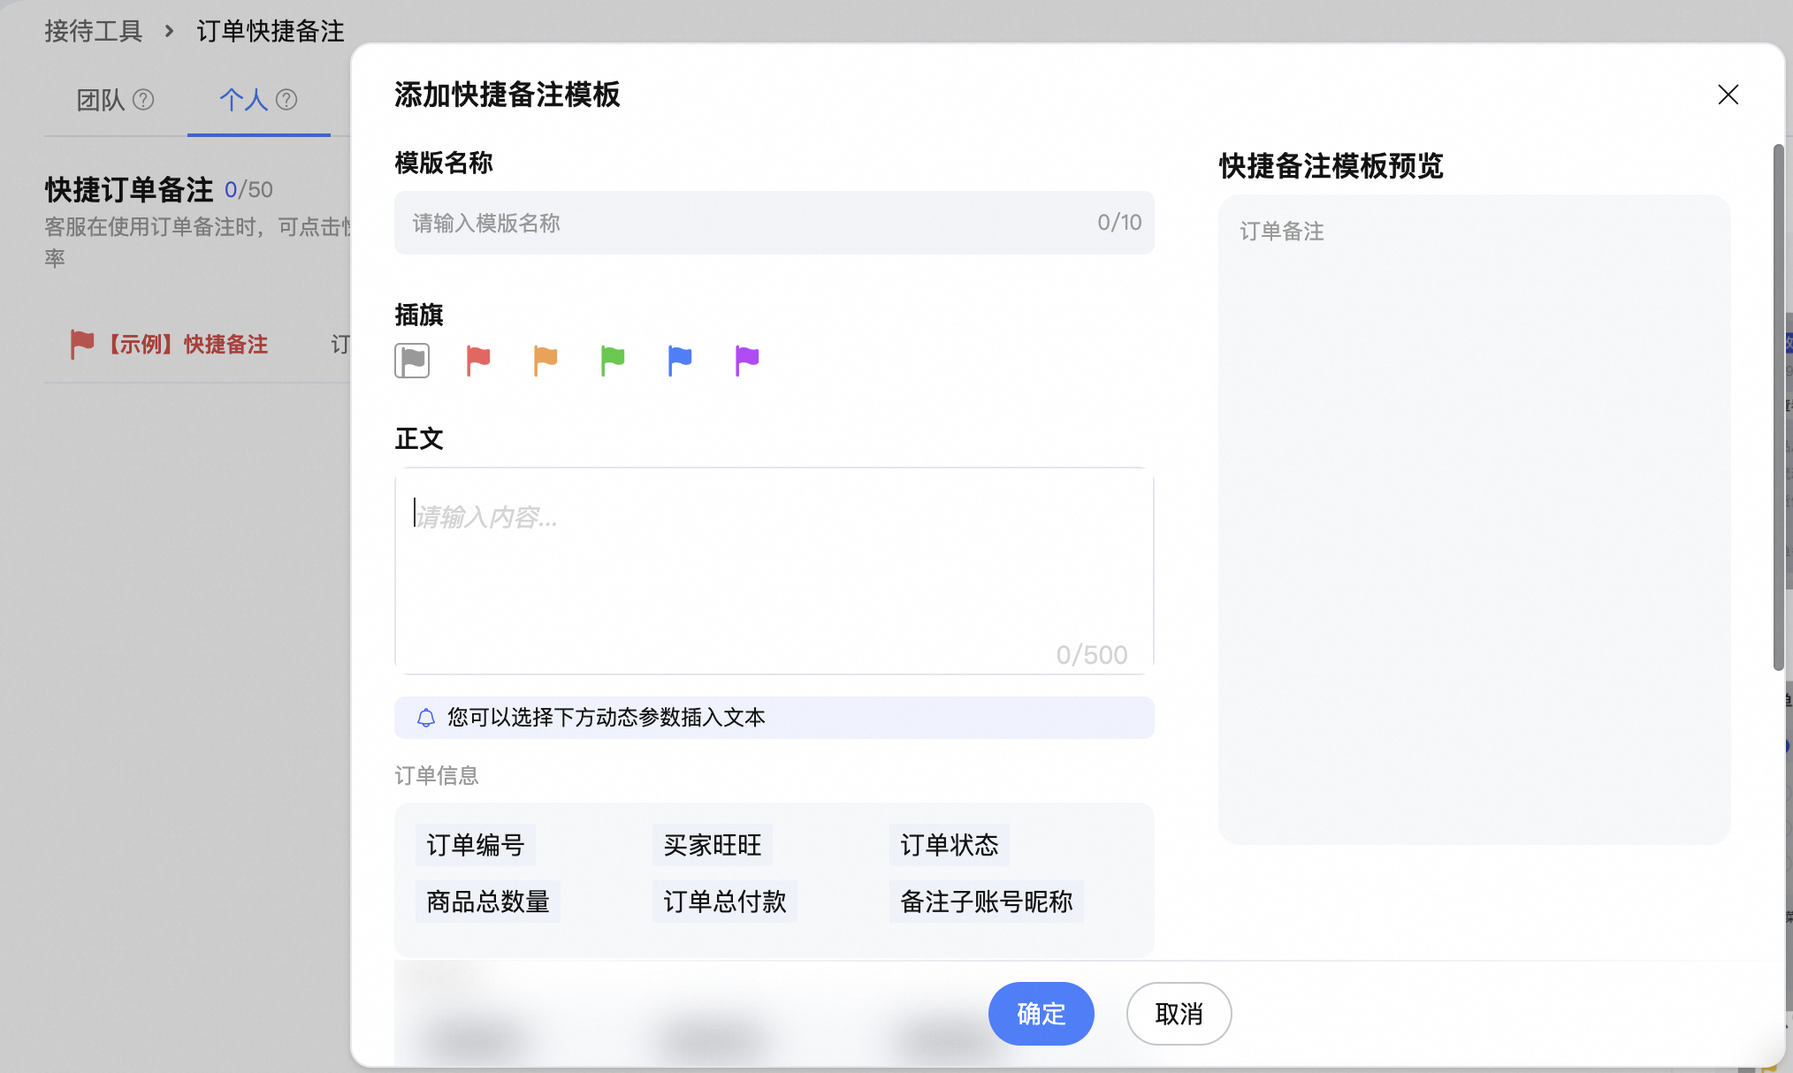This screenshot has height=1073, width=1793.
Task: Click the dialog's vertical scrollbar
Action: (x=1778, y=407)
